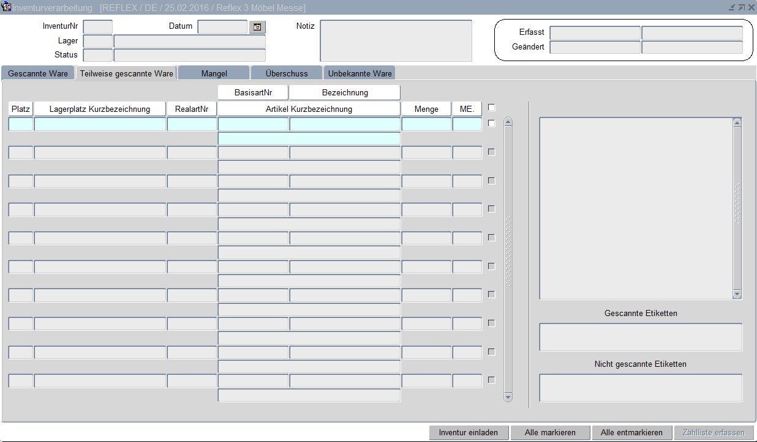Switch to the Gescannte Ware tab
Image resolution: width=757 pixels, height=442 pixels.
(38, 73)
